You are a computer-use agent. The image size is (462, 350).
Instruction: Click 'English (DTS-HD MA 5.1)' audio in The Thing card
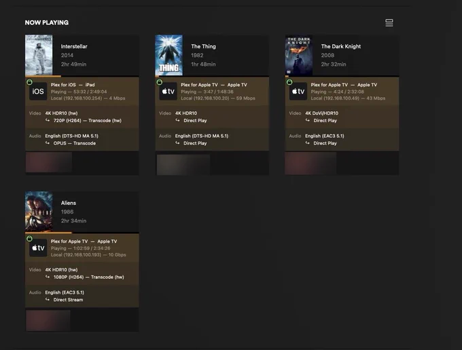click(x=202, y=136)
